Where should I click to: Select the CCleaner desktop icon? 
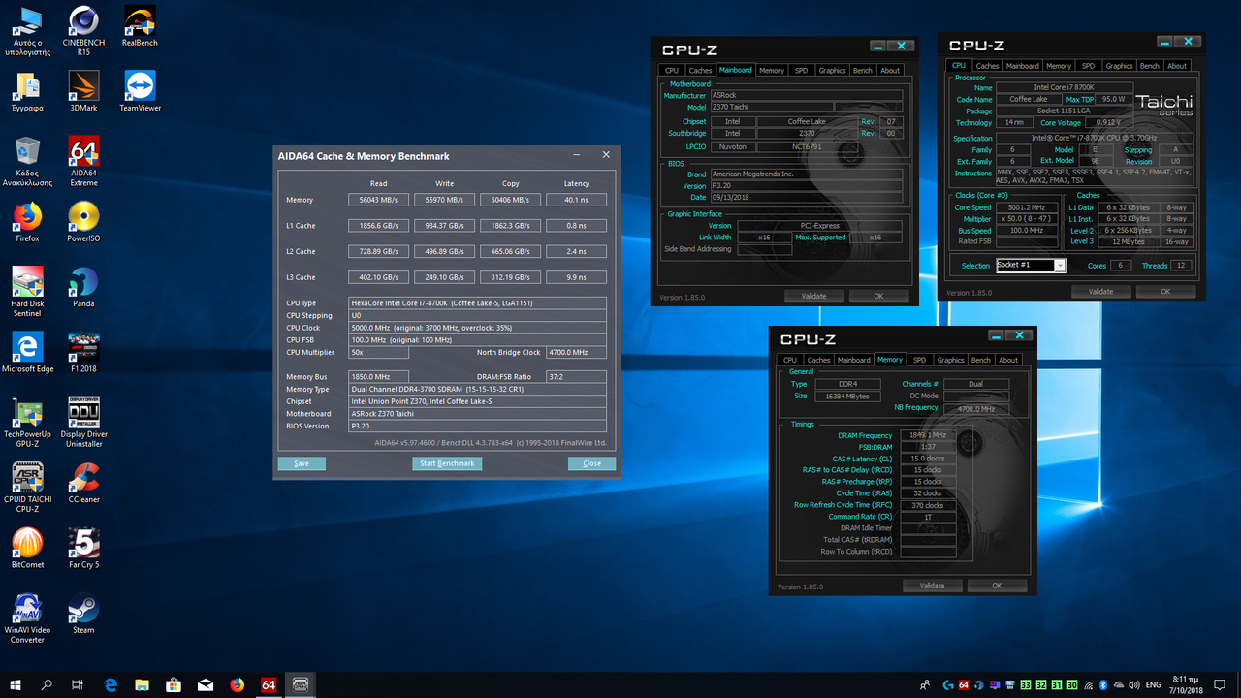pyautogui.click(x=83, y=483)
